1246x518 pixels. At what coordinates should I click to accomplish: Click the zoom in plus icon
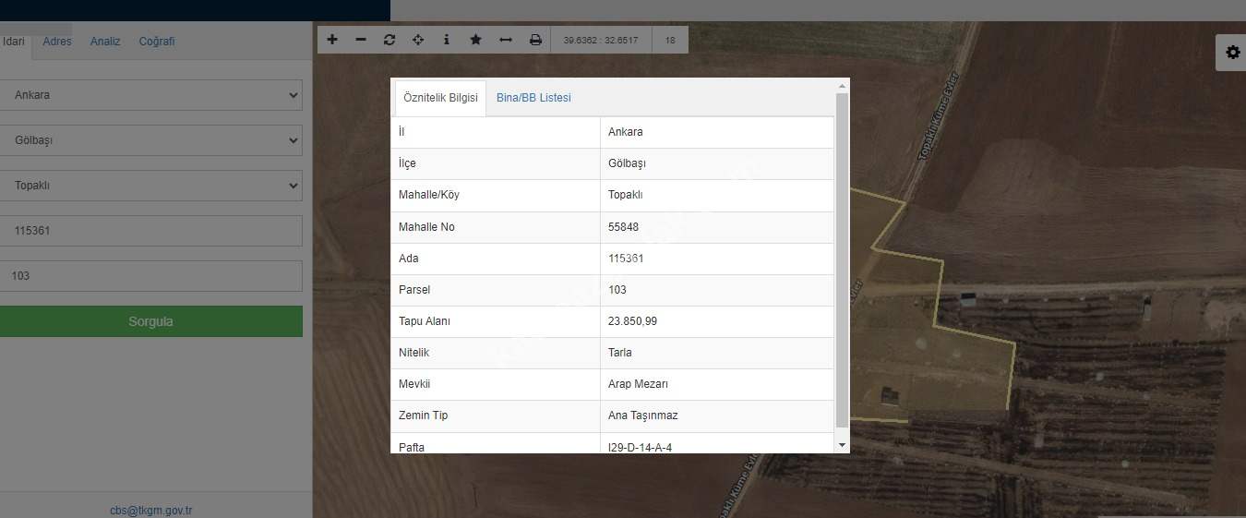[x=332, y=40]
